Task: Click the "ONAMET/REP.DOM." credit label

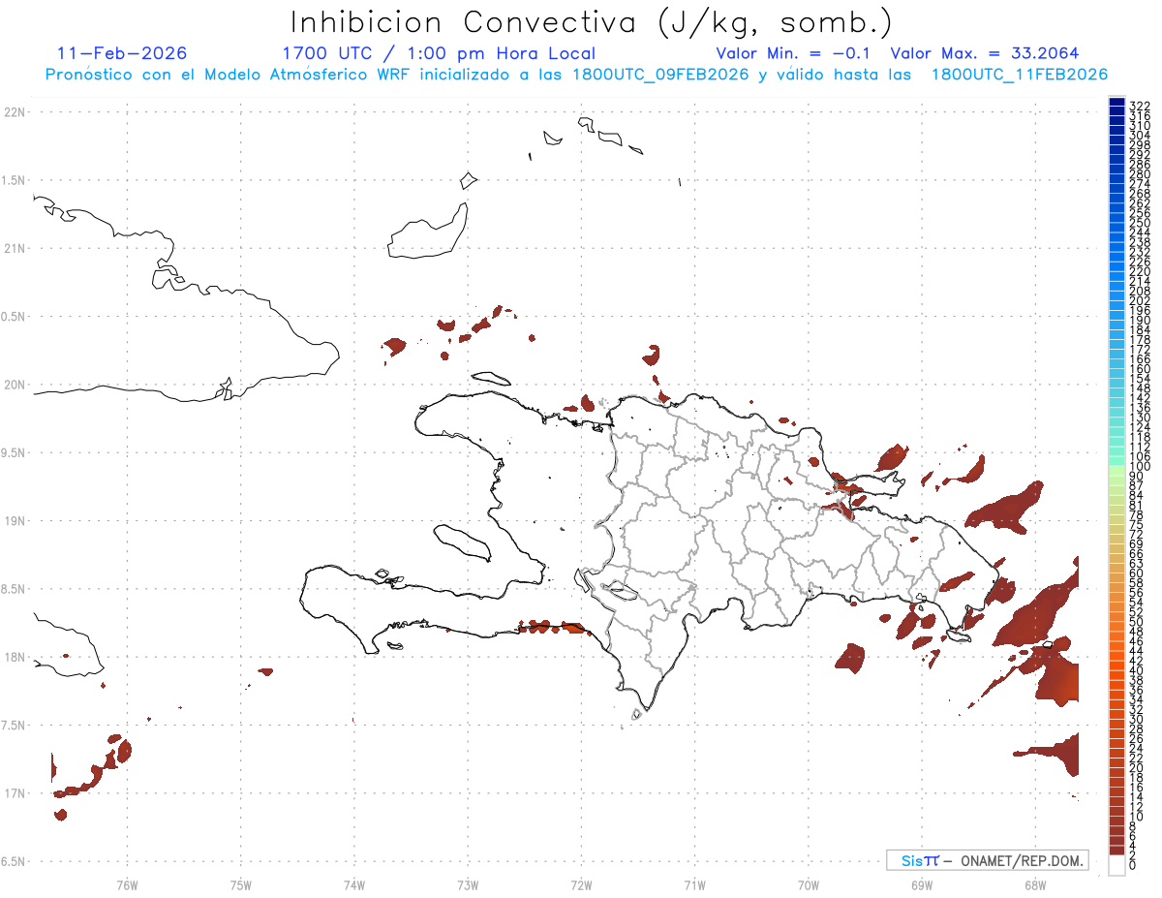Action: (x=1022, y=860)
